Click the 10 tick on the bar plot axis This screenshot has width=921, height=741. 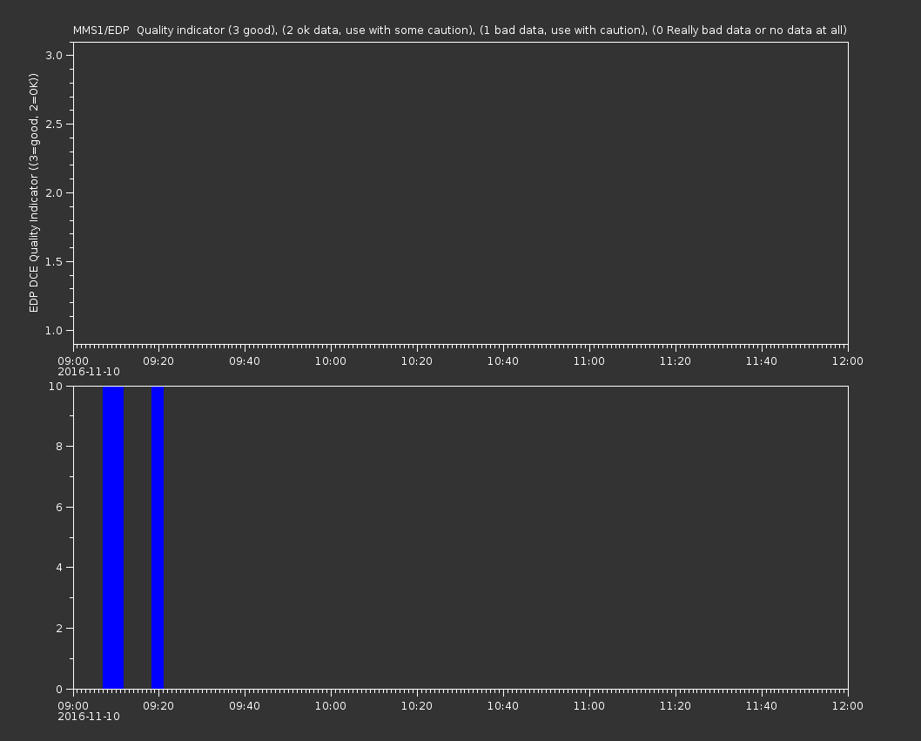(x=56, y=386)
